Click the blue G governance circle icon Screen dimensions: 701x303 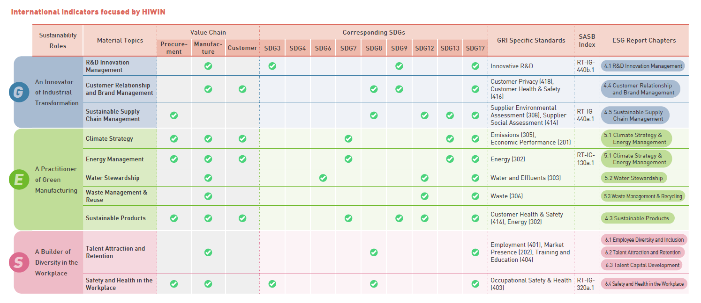[x=18, y=92]
